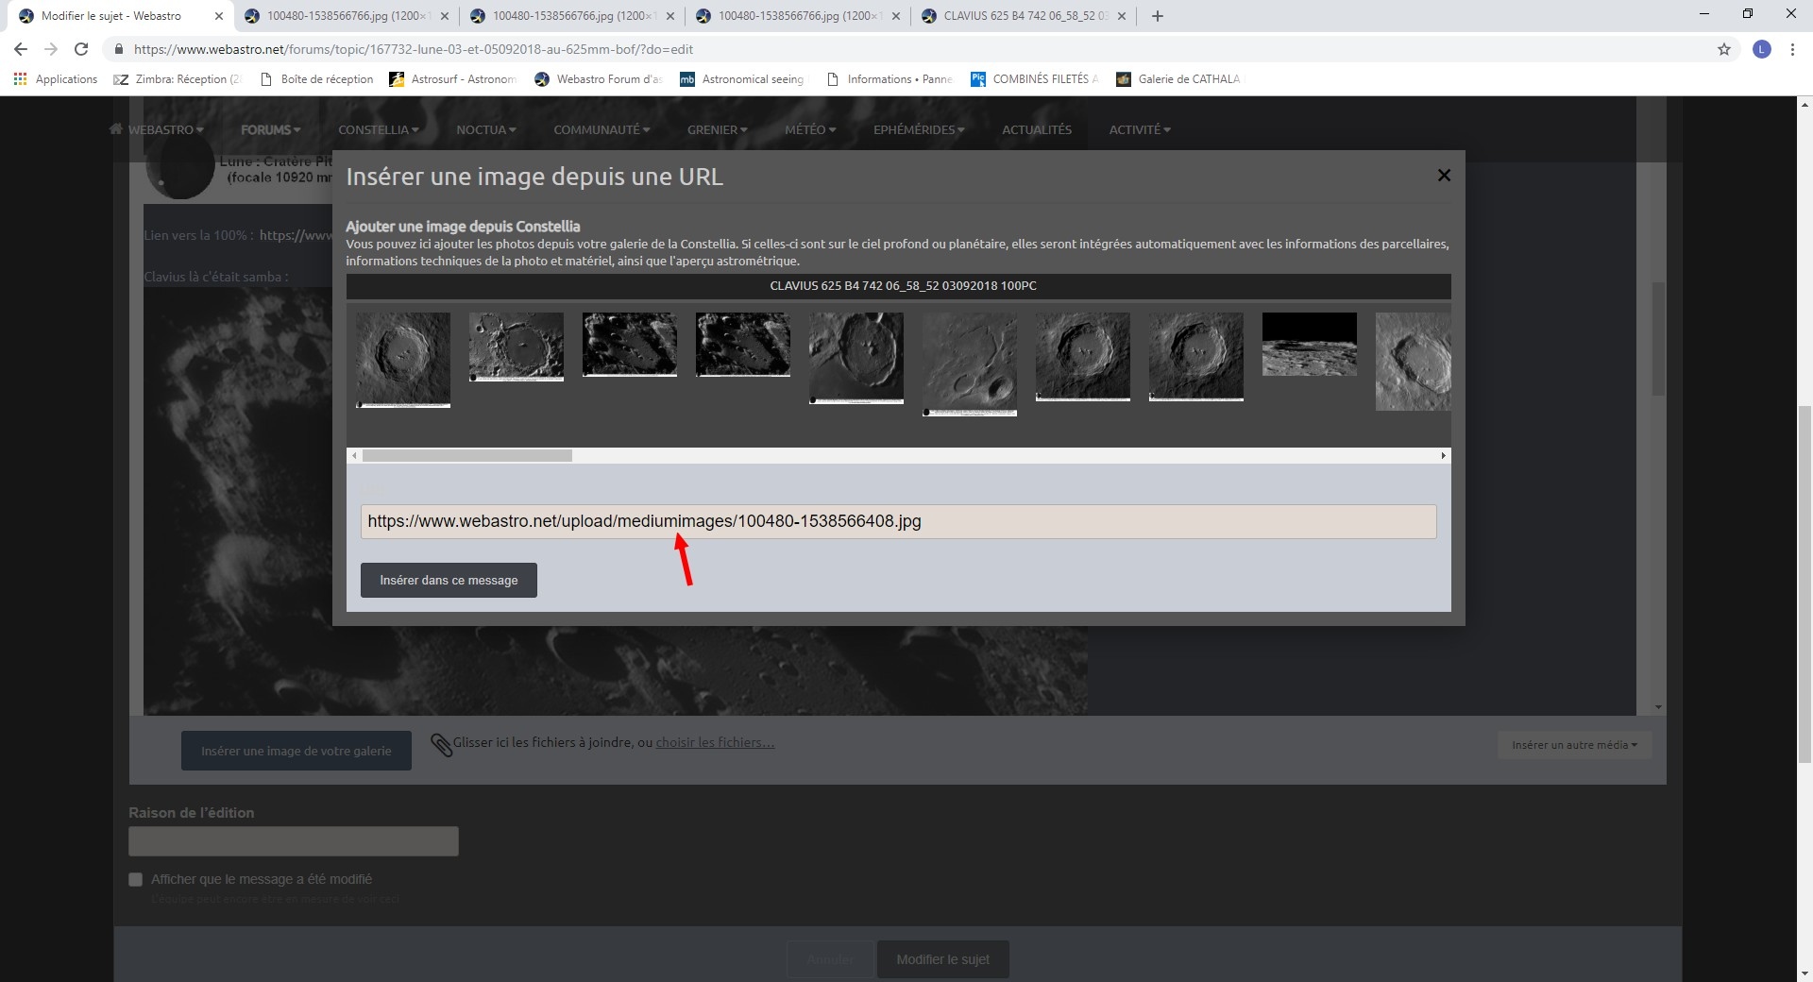1813x982 pixels.
Task: Click Insérer une image de votre galerie
Action: [297, 751]
